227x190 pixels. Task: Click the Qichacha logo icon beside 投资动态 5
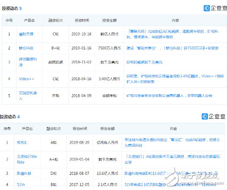point(207,8)
